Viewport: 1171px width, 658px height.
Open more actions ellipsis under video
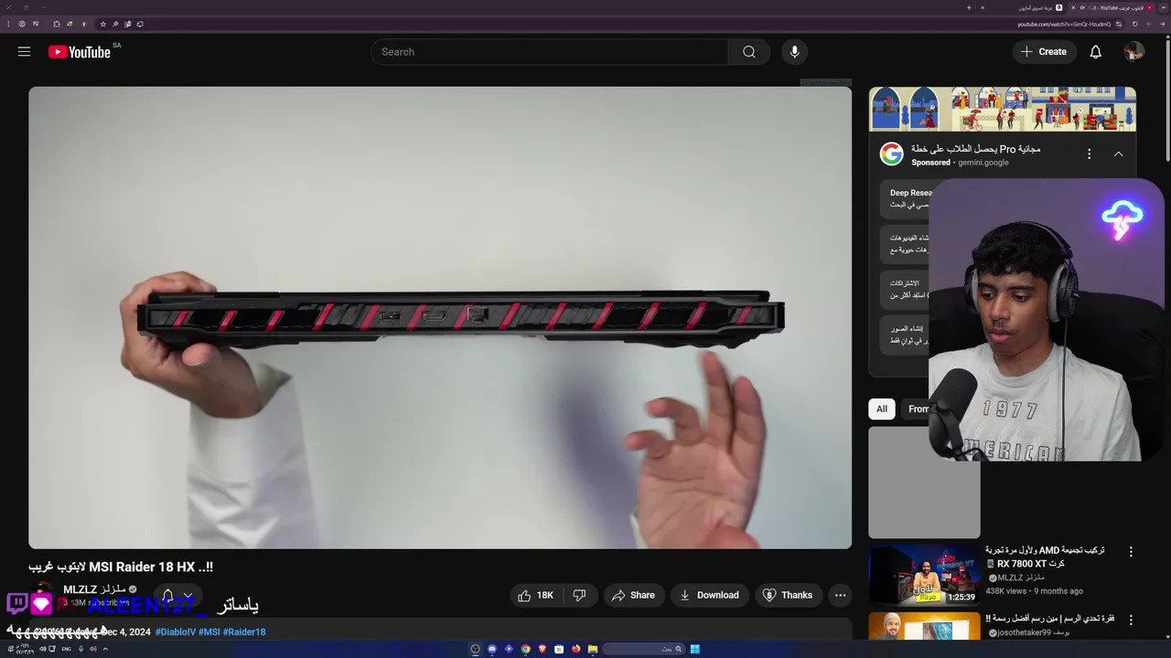pyautogui.click(x=840, y=595)
